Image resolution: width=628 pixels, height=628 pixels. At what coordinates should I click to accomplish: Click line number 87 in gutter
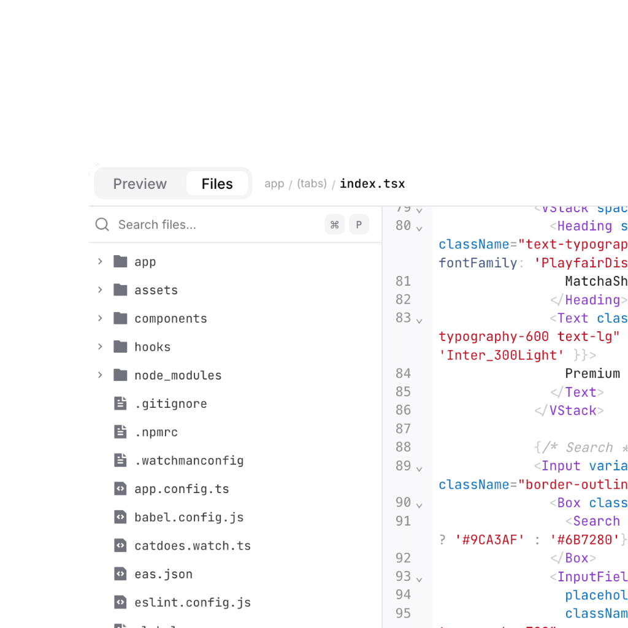(x=403, y=429)
